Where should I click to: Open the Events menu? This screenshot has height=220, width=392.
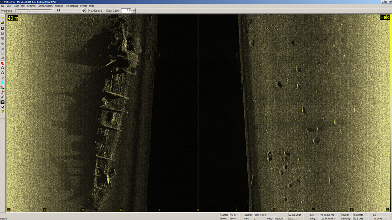point(83,6)
